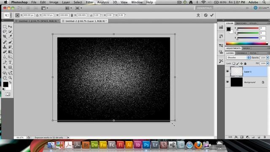Viewport: 270px width, 152px height.
Task: Open the Analysis menu
Action: [x=103, y=2]
